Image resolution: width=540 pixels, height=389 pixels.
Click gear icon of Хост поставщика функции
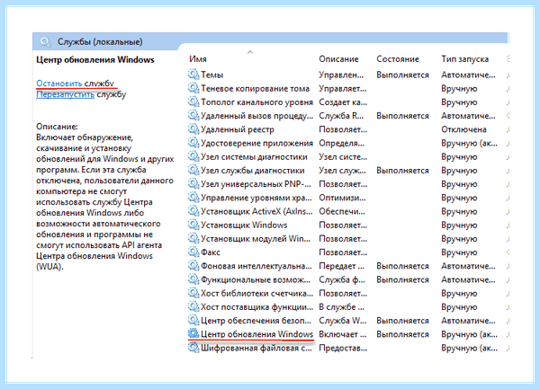coord(193,306)
